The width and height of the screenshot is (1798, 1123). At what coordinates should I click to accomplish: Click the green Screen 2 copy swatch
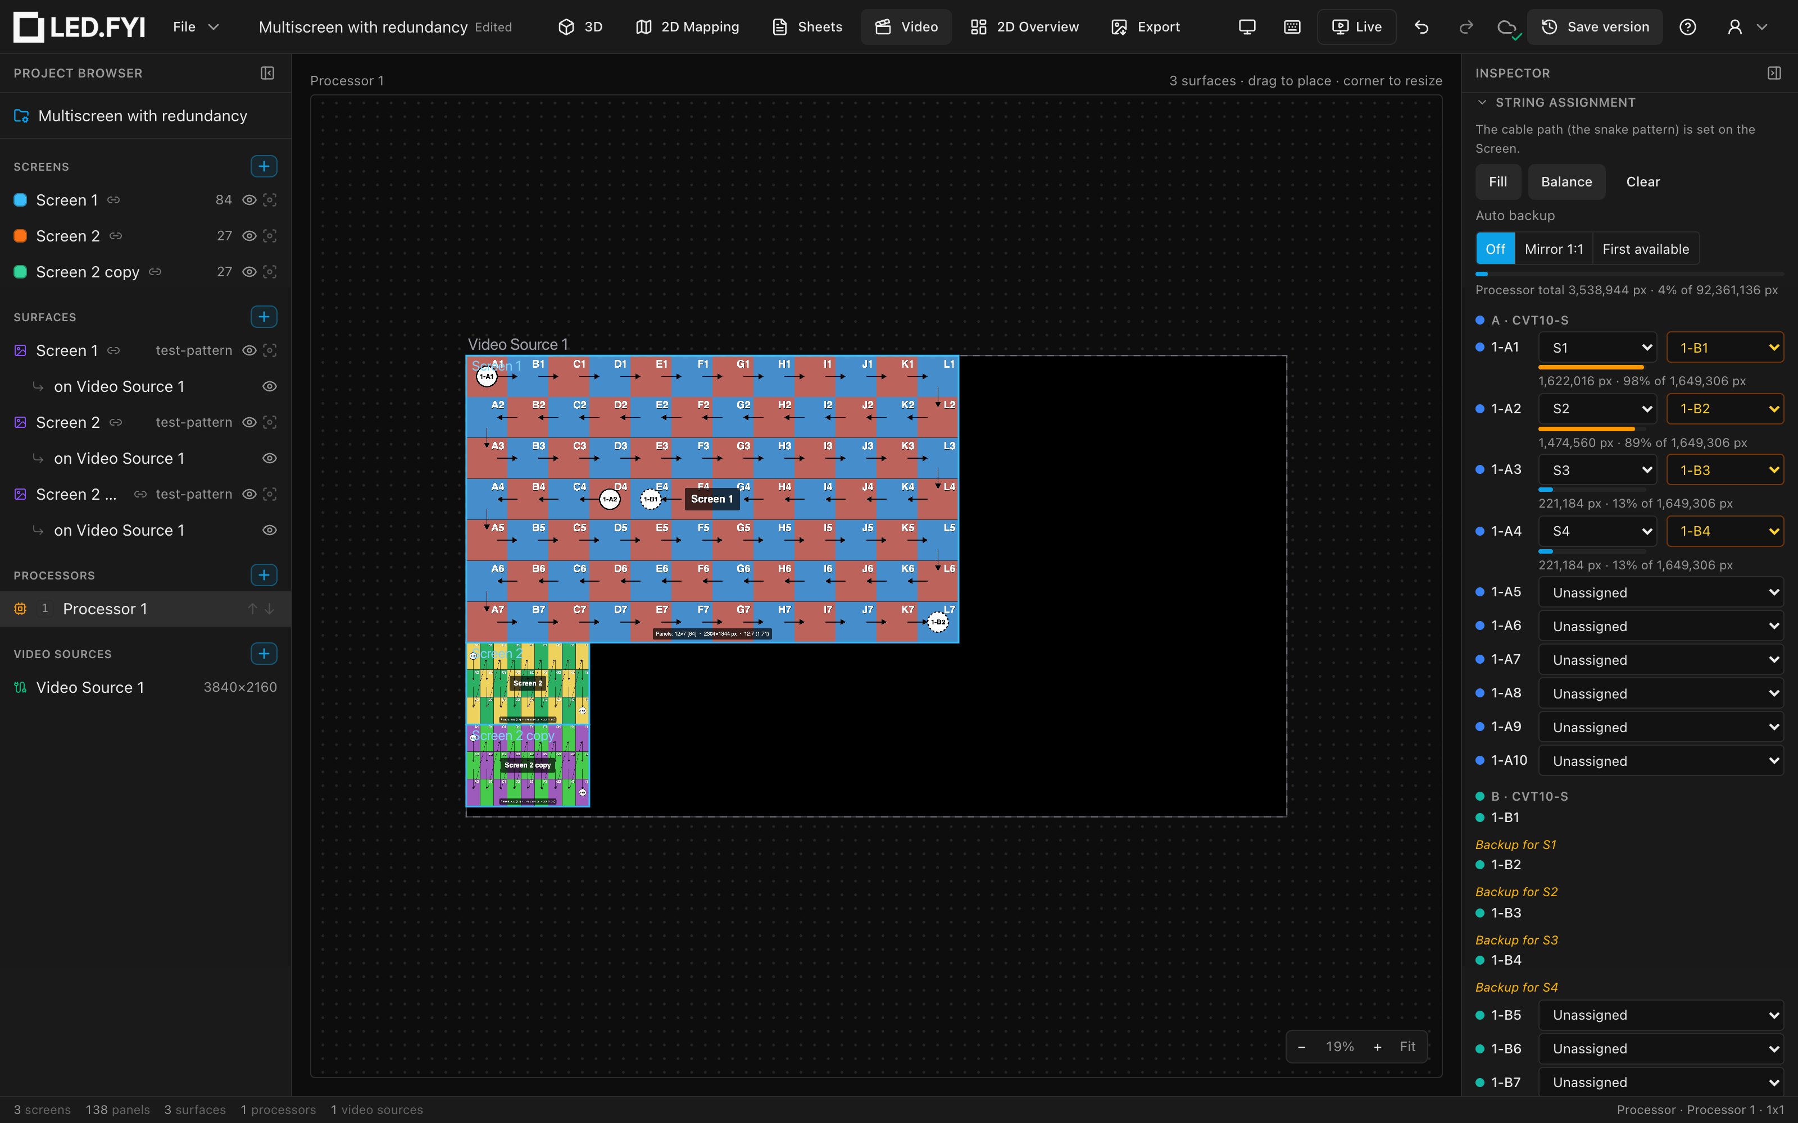pos(21,272)
